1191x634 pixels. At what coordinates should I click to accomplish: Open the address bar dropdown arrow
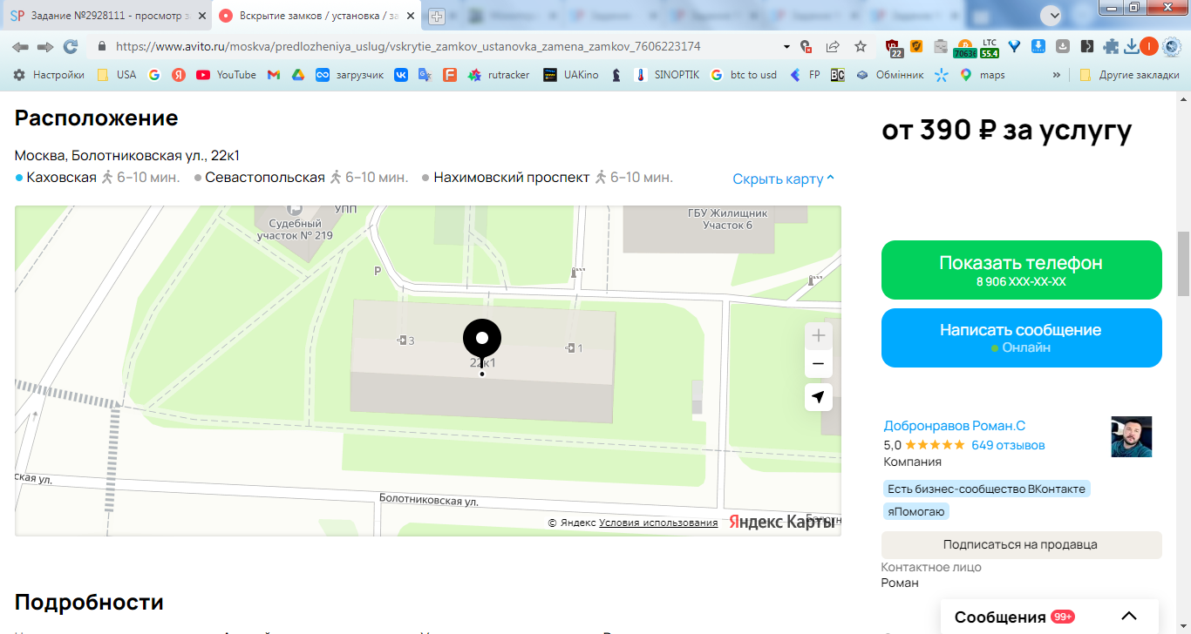tap(786, 47)
